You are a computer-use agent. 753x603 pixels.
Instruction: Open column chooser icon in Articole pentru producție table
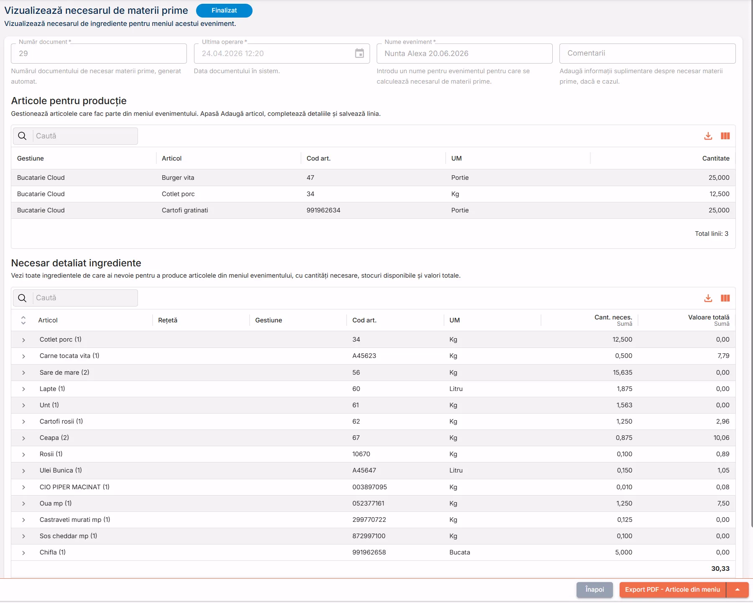725,136
